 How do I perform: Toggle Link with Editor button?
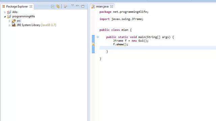(x=58, y=6)
